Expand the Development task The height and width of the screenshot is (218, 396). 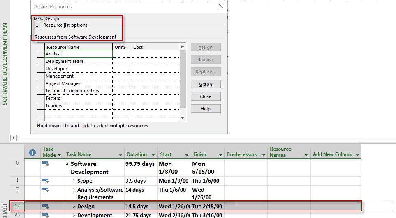pos(74,215)
